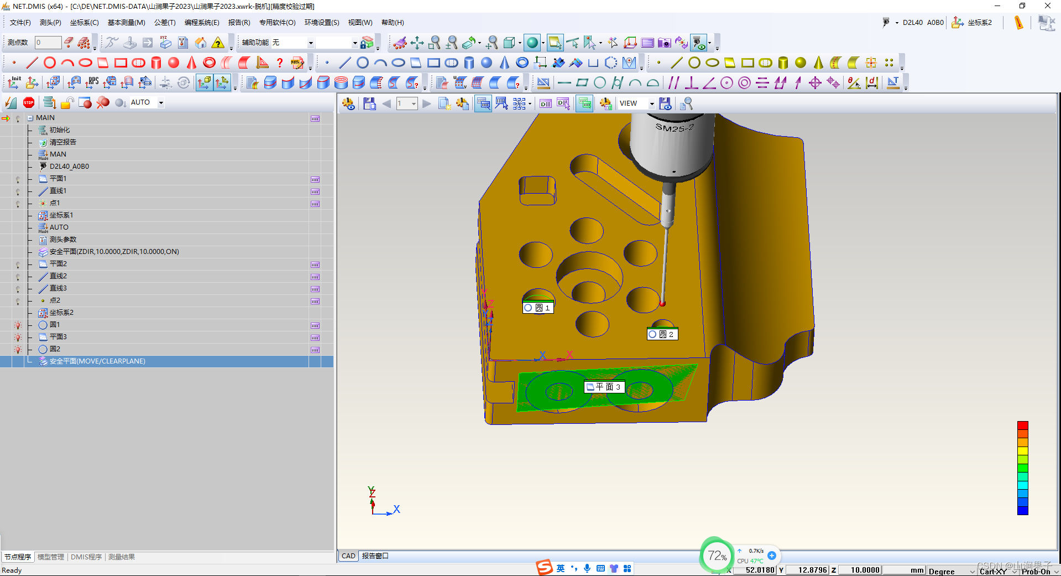This screenshot has width=1061, height=576.
Task: Open the 文件(F) menu
Action: click(x=20, y=23)
